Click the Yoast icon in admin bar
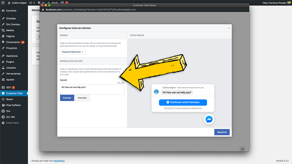 (62, 3)
